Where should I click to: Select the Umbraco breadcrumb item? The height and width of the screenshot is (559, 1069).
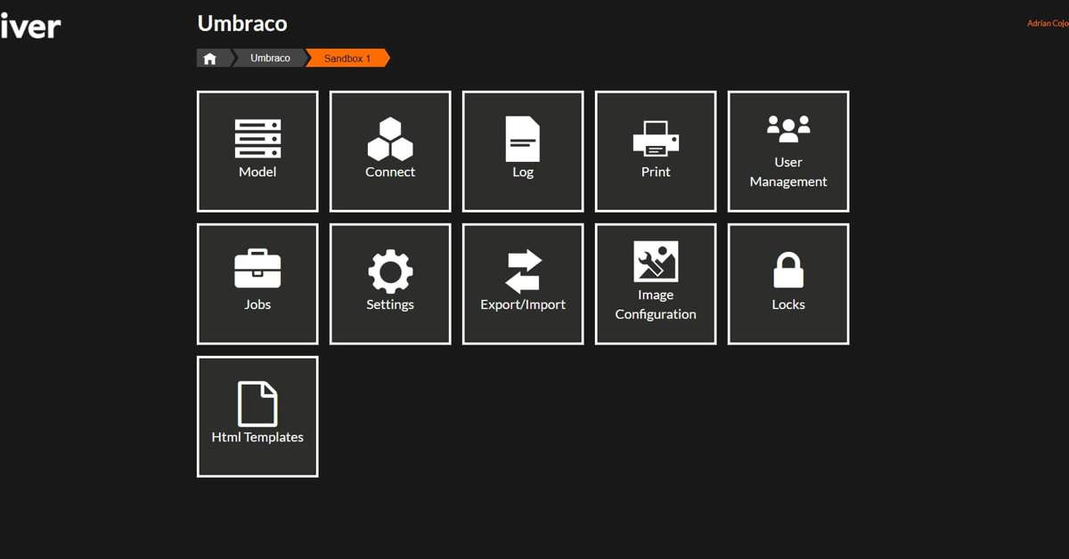coord(270,59)
